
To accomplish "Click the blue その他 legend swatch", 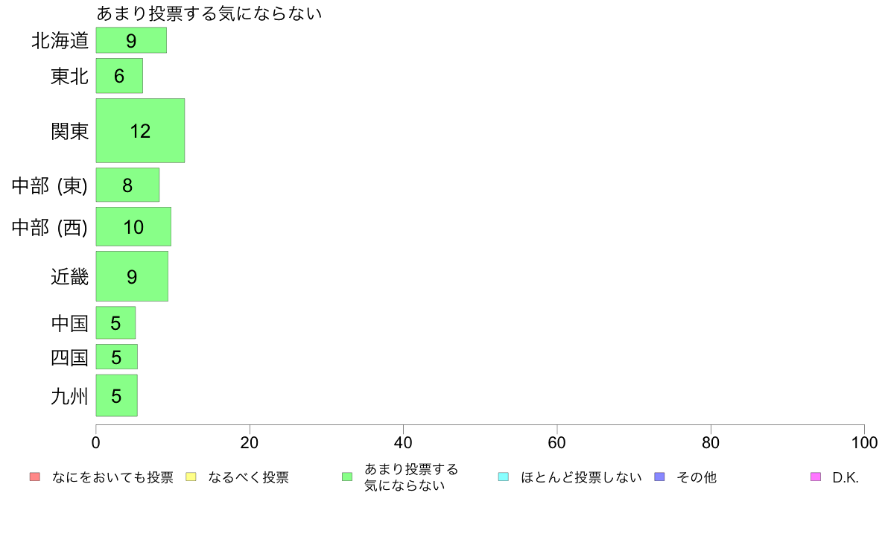I will pos(659,477).
